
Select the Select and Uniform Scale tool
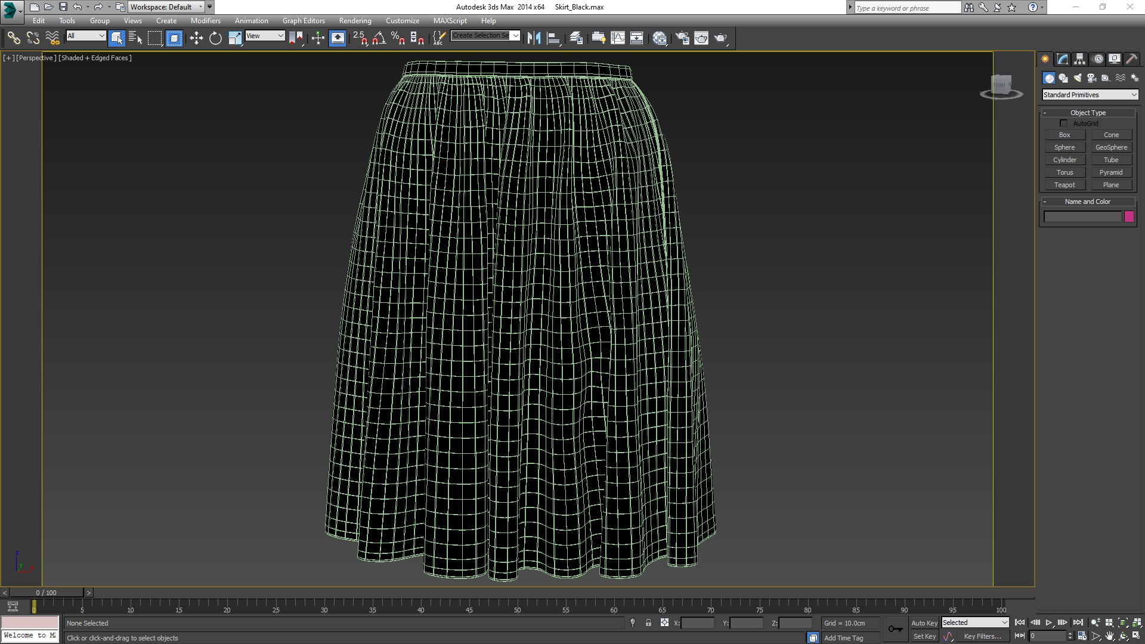[x=235, y=38]
